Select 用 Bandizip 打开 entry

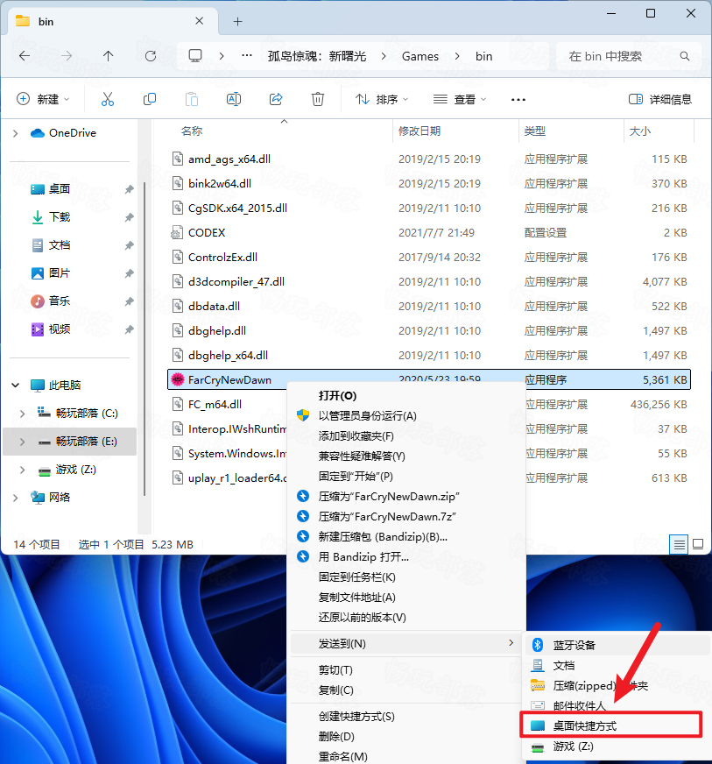click(x=406, y=557)
